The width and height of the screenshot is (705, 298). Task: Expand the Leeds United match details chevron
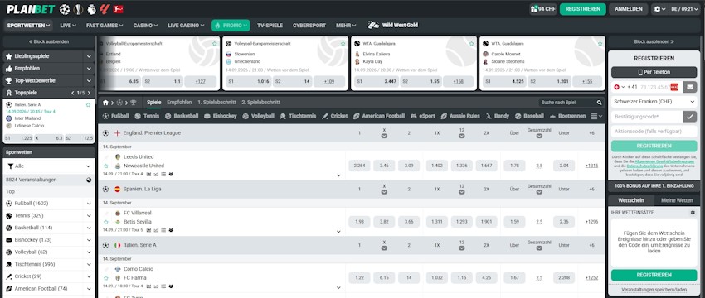(x=338, y=175)
